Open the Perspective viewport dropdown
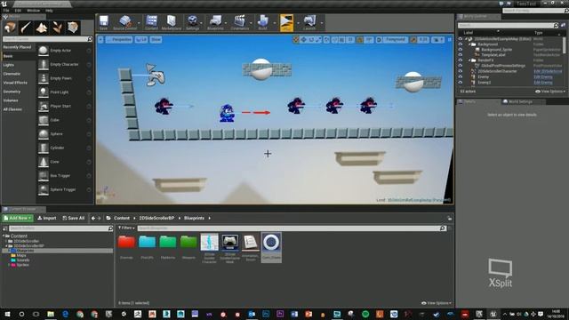569x320 pixels. pos(119,39)
